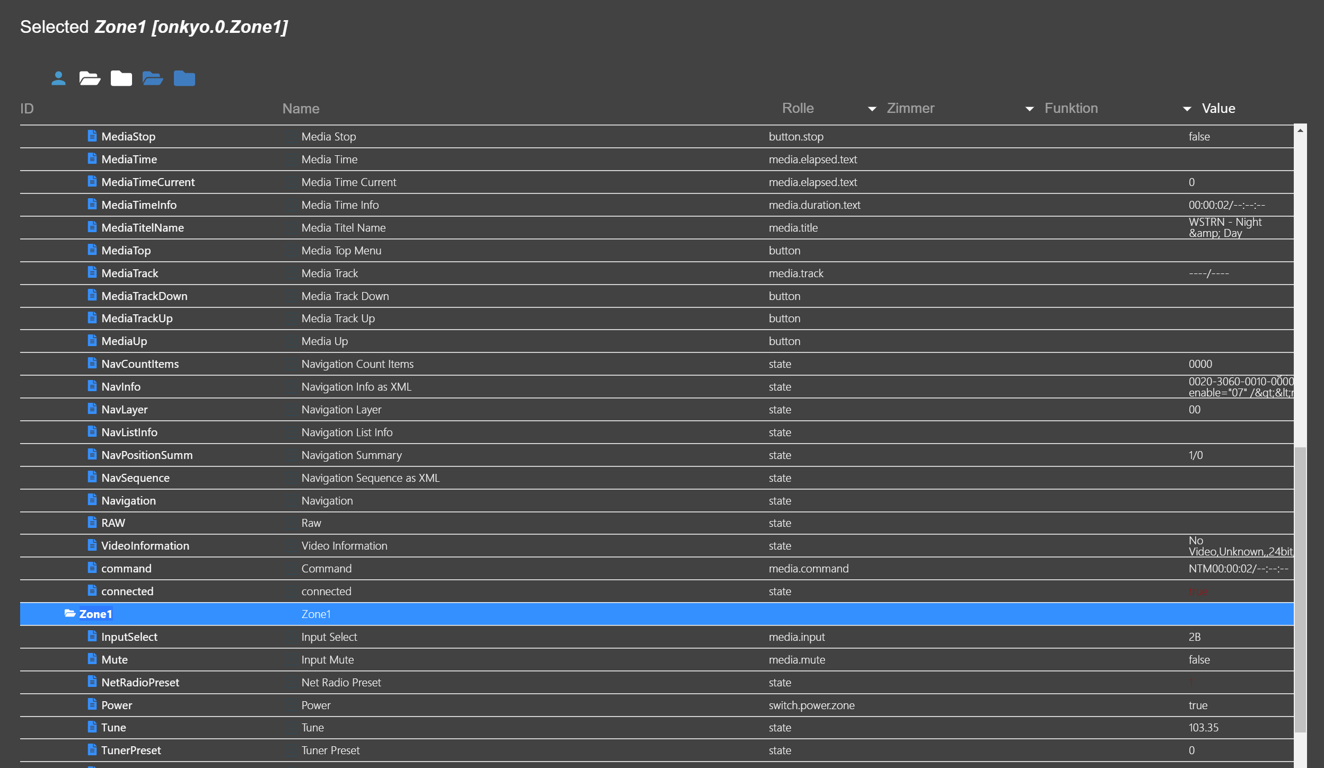This screenshot has height=768, width=1324.
Task: Collapse the Zone1 folder in the tree
Action: coord(69,614)
